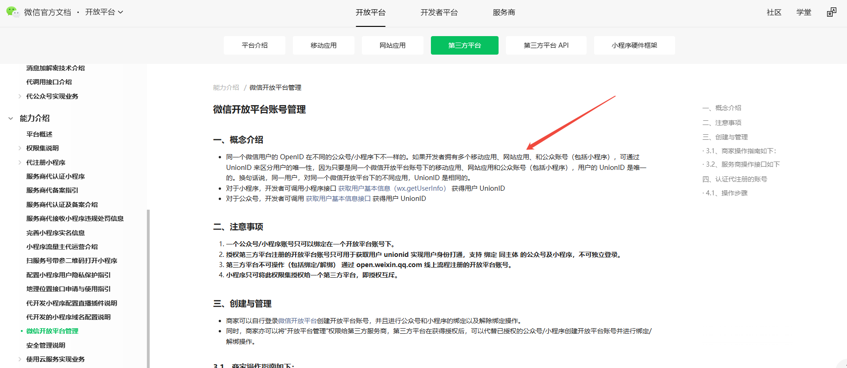
Task: Switch to 开发者平台 top navigation tab
Action: pyautogui.click(x=439, y=12)
